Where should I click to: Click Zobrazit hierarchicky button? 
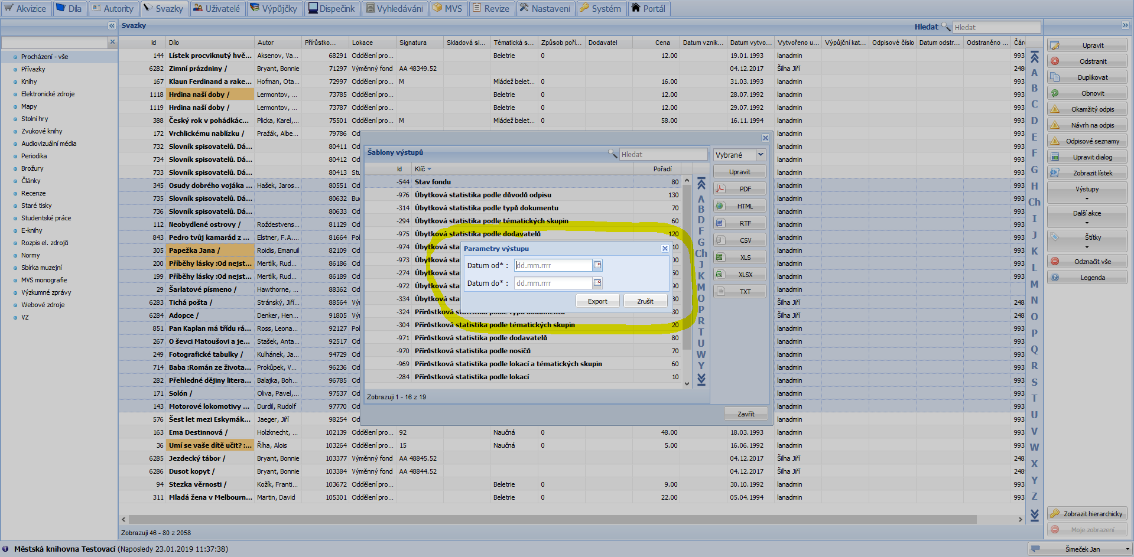coord(1087,514)
